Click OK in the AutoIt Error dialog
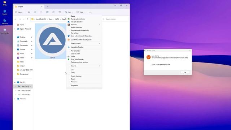 coord(185,72)
